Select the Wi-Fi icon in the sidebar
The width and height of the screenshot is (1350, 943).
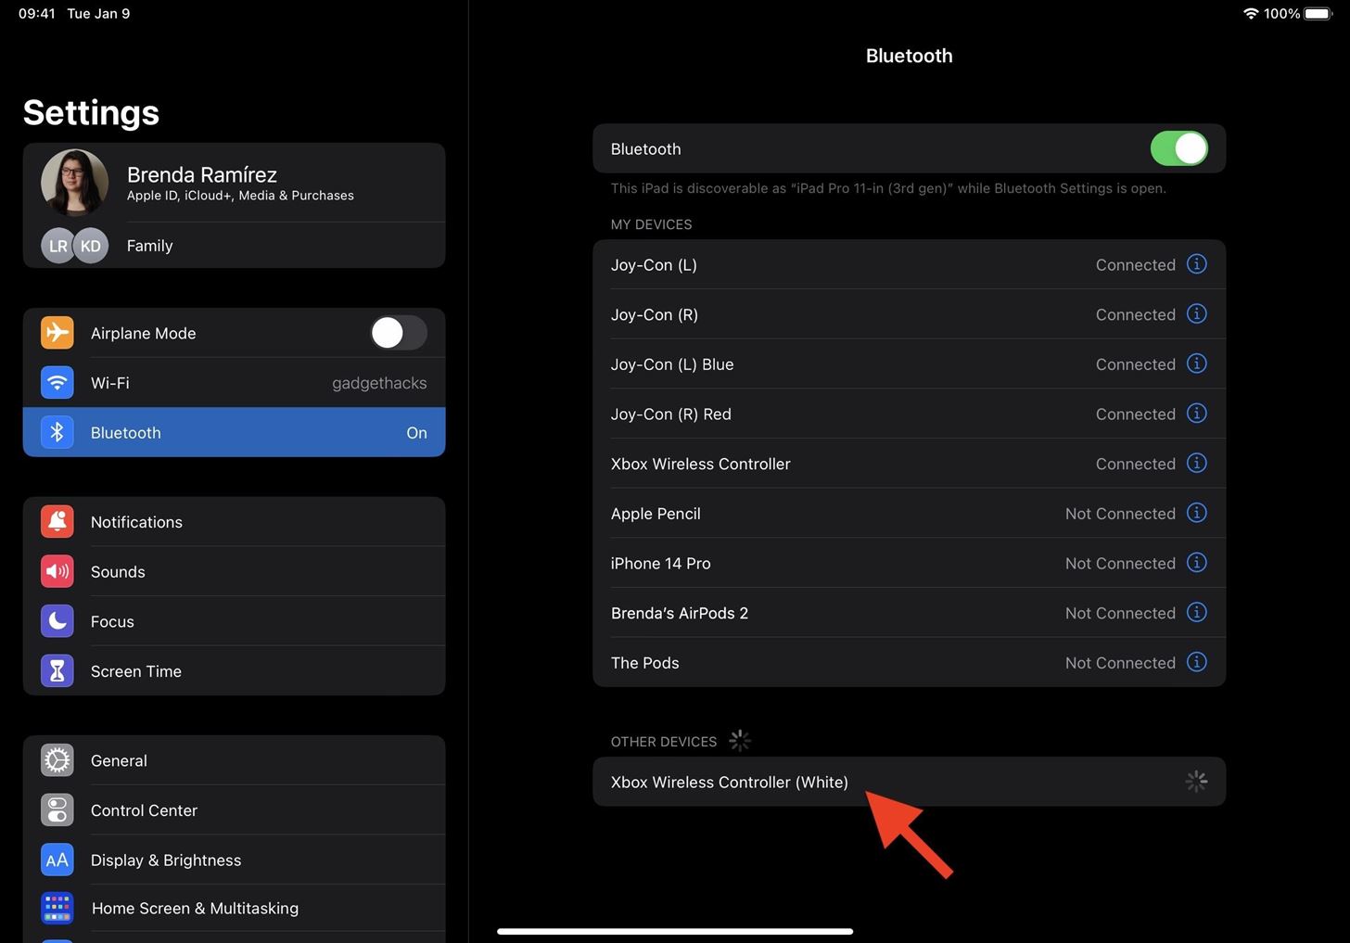click(57, 382)
